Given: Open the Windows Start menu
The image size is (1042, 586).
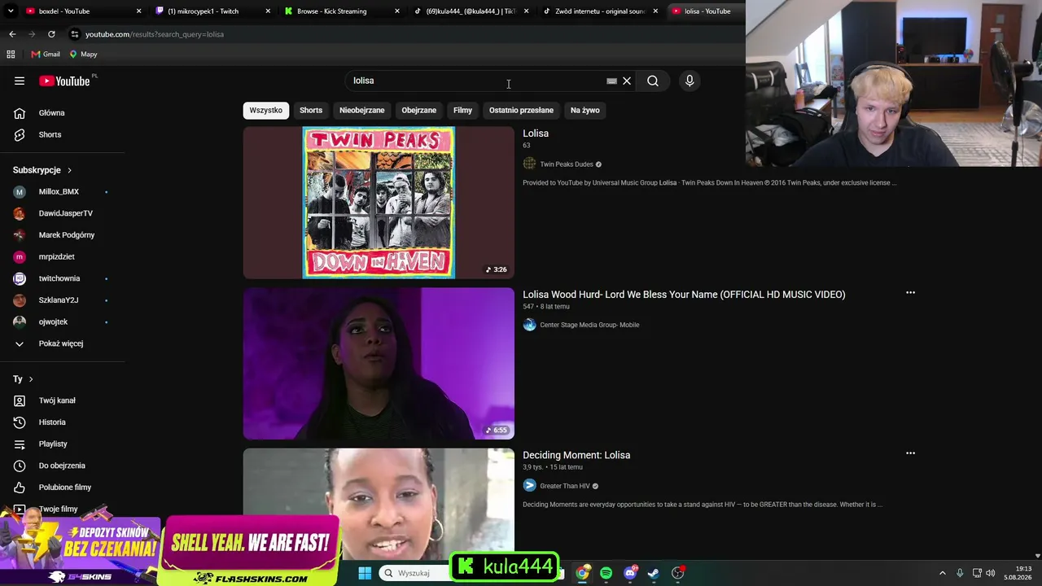Looking at the screenshot, I should pyautogui.click(x=365, y=573).
